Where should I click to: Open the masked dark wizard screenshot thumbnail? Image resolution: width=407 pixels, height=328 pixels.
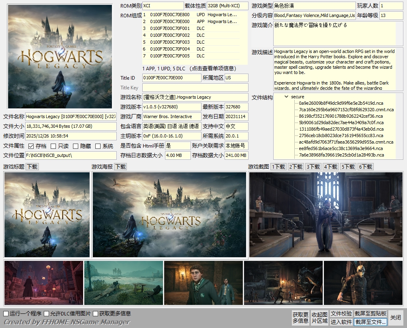[363, 283]
